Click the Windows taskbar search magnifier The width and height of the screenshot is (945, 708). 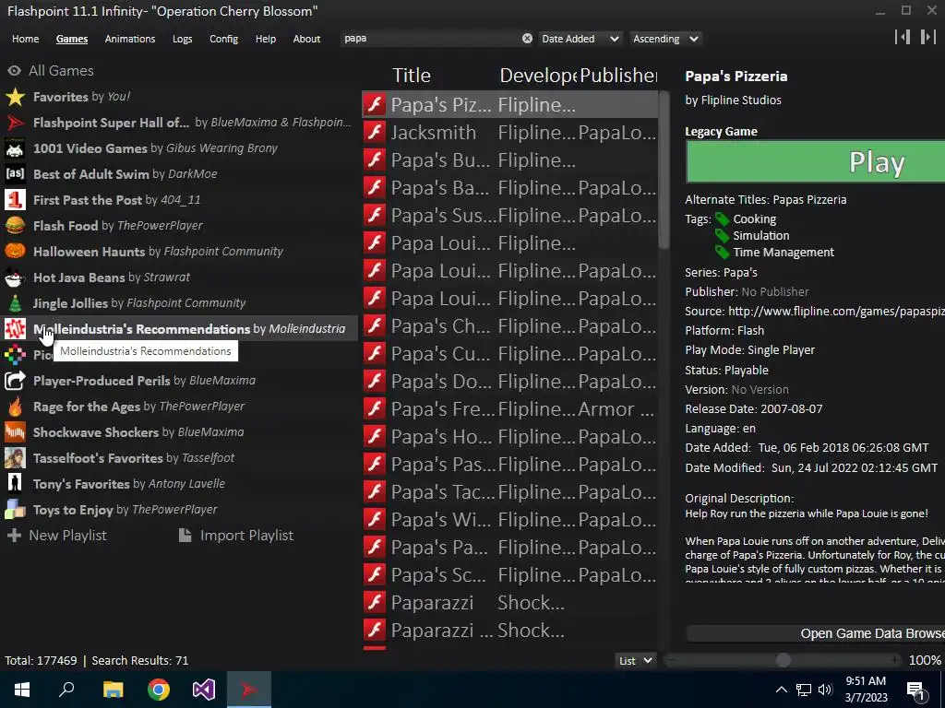point(66,690)
